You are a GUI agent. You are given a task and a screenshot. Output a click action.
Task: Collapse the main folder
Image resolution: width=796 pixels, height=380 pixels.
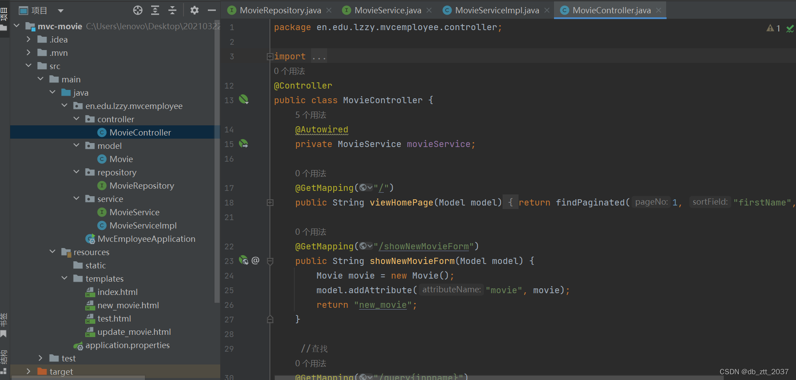coord(41,79)
